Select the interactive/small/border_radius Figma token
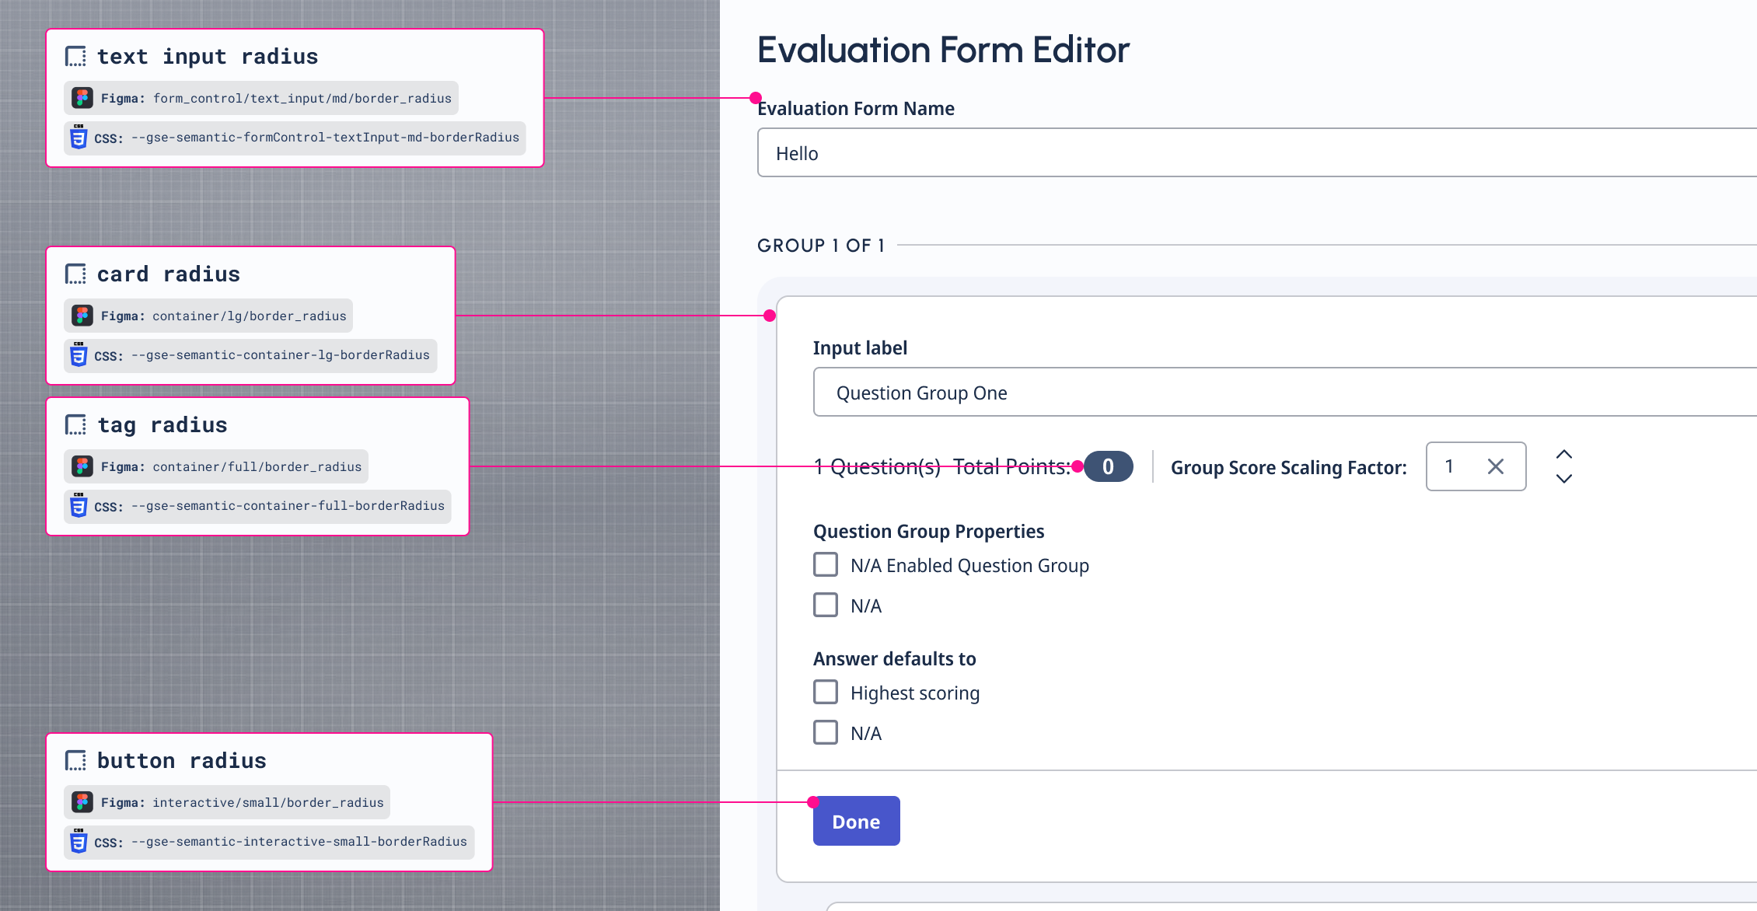The width and height of the screenshot is (1757, 911). [x=267, y=802]
